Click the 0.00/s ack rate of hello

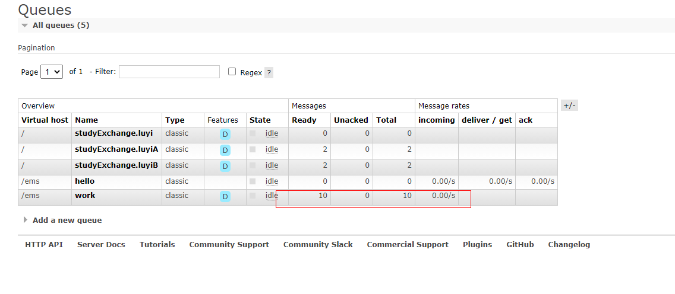click(543, 181)
